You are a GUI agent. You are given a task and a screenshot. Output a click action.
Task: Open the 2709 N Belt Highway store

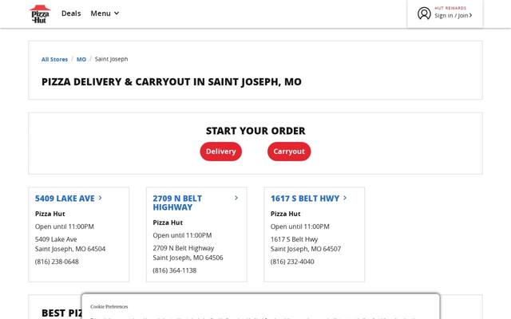point(177,203)
